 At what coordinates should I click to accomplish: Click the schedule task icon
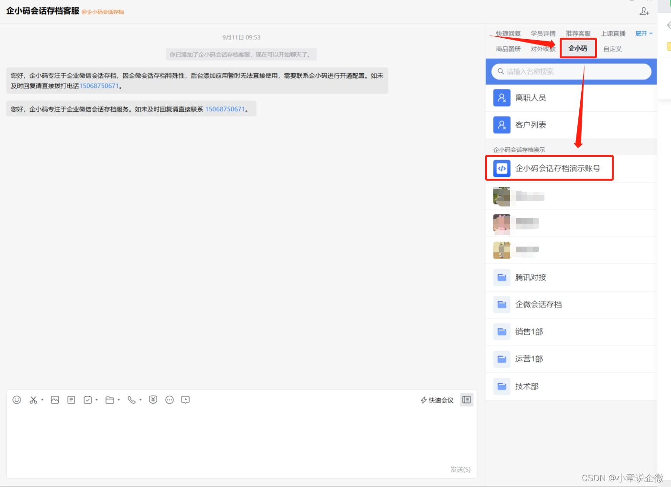point(88,400)
